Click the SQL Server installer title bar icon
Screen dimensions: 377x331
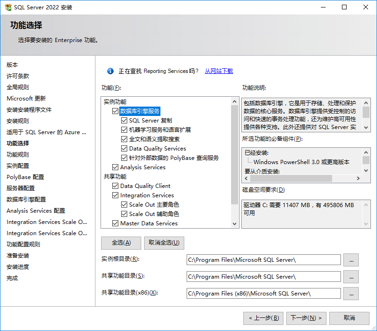pos(8,7)
